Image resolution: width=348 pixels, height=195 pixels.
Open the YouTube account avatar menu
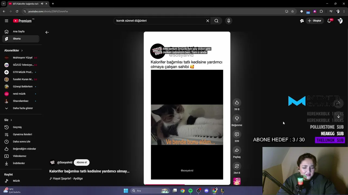point(340,21)
